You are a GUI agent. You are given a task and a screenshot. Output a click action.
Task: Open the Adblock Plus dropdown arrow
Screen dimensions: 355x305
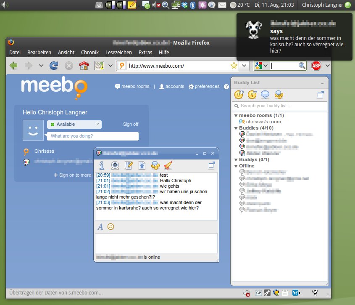327,66
